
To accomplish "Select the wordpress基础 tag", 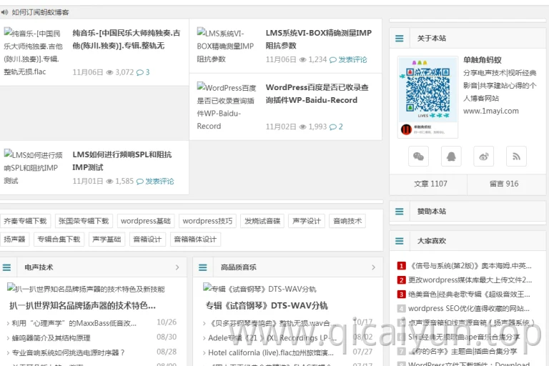I will [146, 221].
